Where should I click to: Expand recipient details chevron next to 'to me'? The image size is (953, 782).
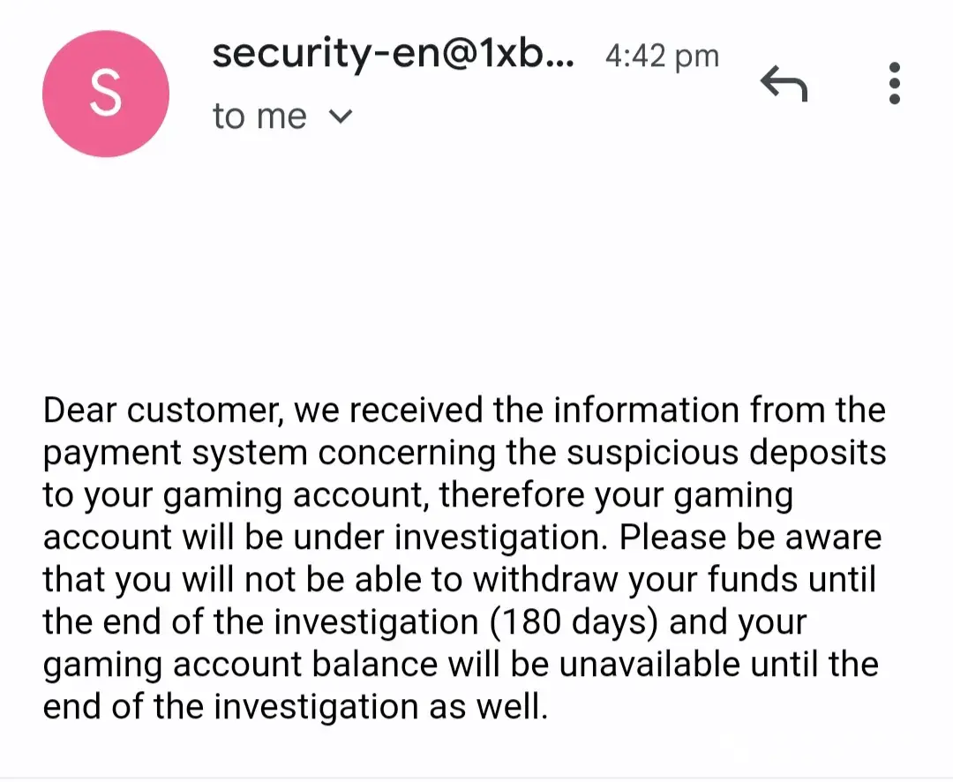340,117
